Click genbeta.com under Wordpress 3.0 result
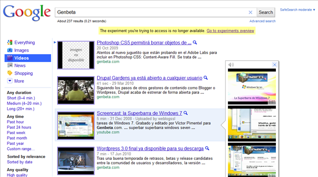318x177 pixels. (x=108, y=168)
